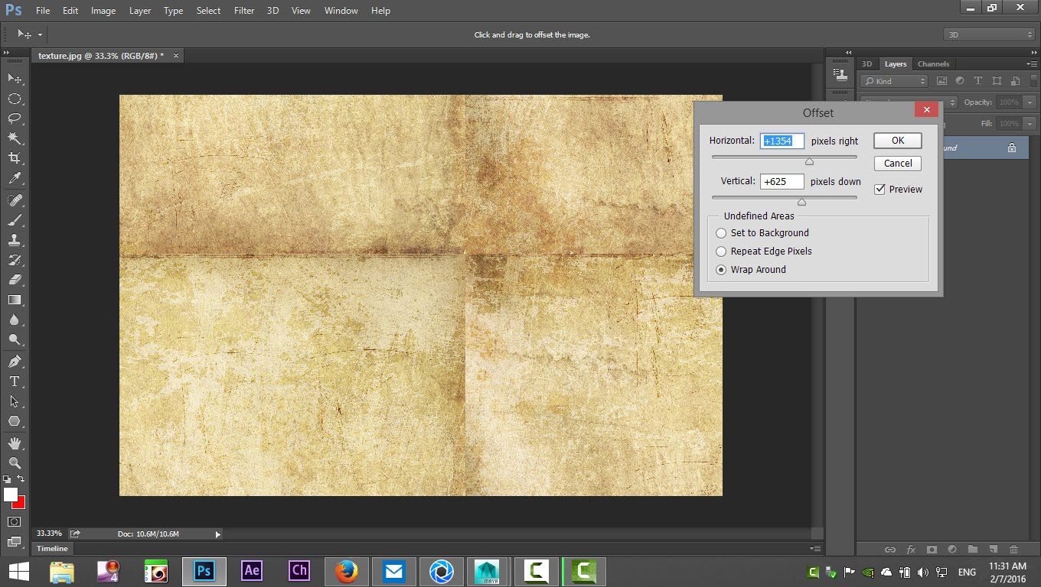
Task: Open the Filter menu
Action: (244, 11)
